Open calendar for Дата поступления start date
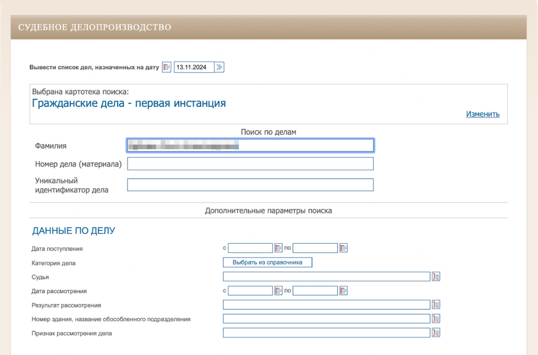This screenshot has height=355, width=538. (279, 248)
